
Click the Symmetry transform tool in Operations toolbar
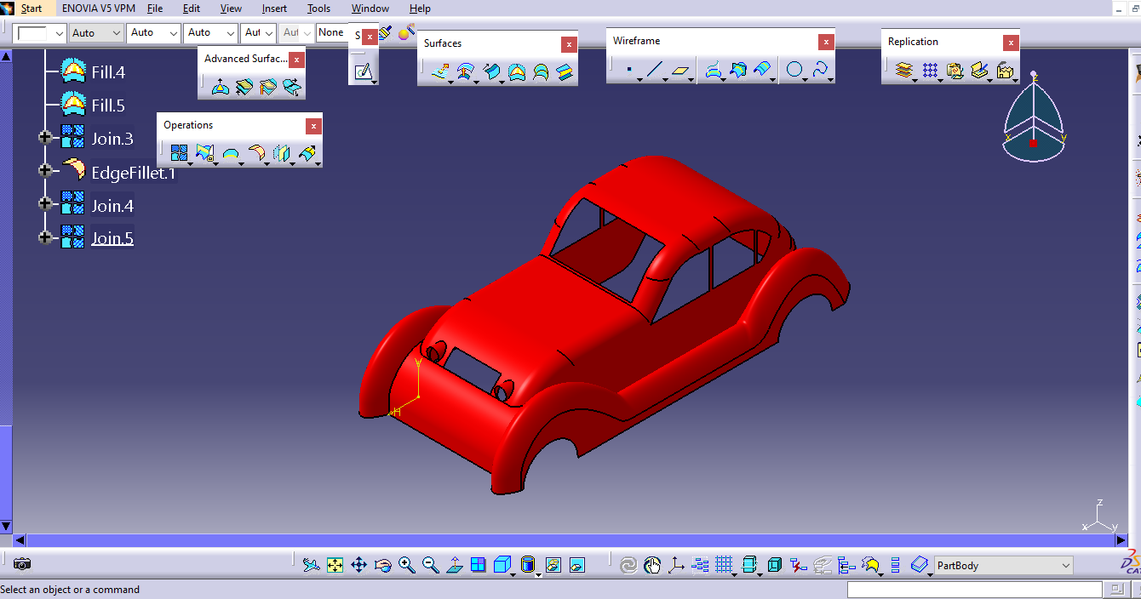pos(281,153)
